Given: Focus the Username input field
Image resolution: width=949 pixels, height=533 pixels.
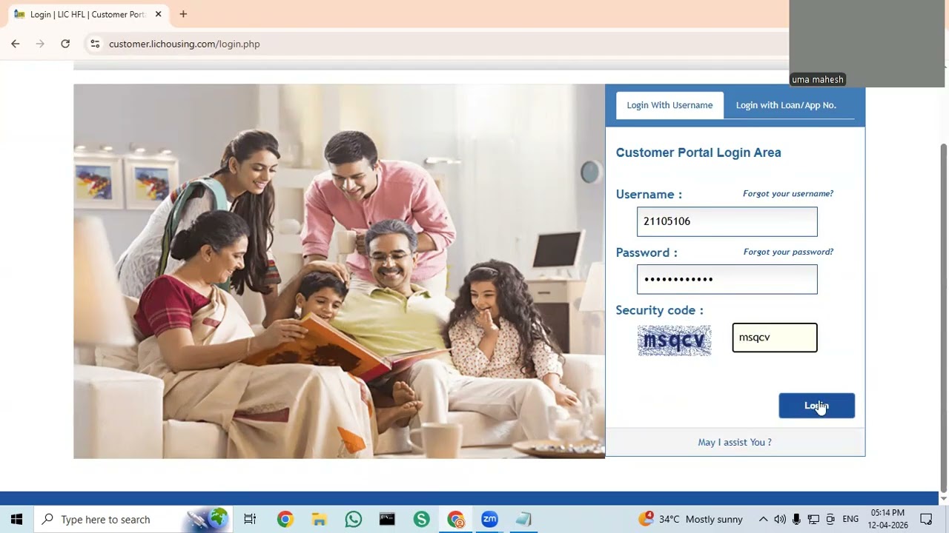Looking at the screenshot, I should pyautogui.click(x=727, y=221).
